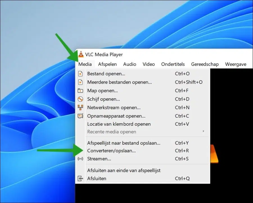Click the Opnameapparaat capture card icon
The width and height of the screenshot is (253, 203).
[x=80, y=116]
